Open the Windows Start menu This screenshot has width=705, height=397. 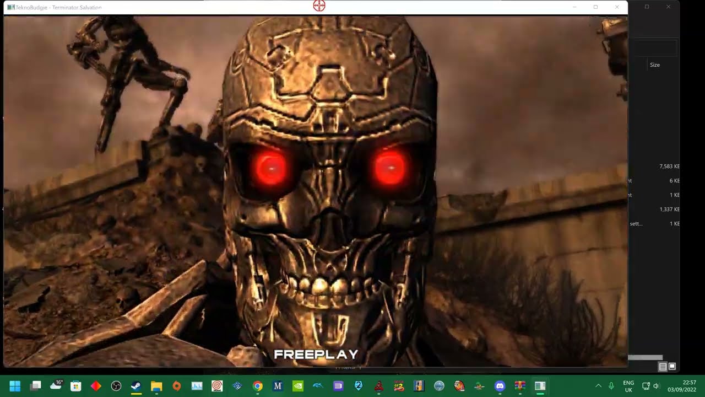pos(15,386)
